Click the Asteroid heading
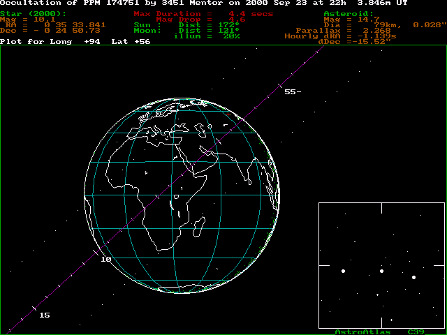447x335 pixels. tap(349, 13)
